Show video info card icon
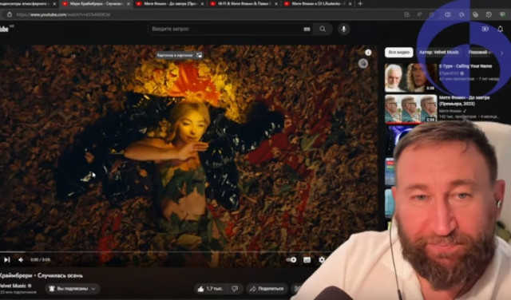This screenshot has height=300, width=511. (368, 53)
